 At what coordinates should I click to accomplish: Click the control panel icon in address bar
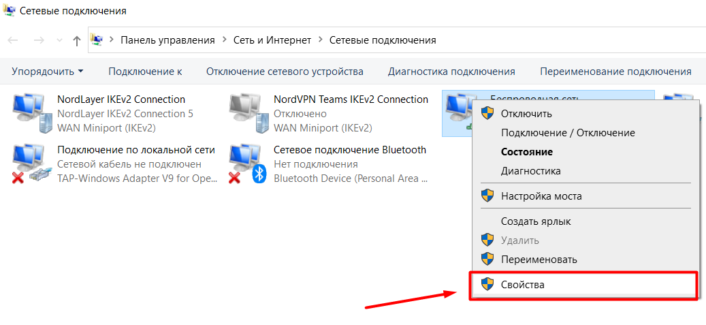pyautogui.click(x=97, y=40)
